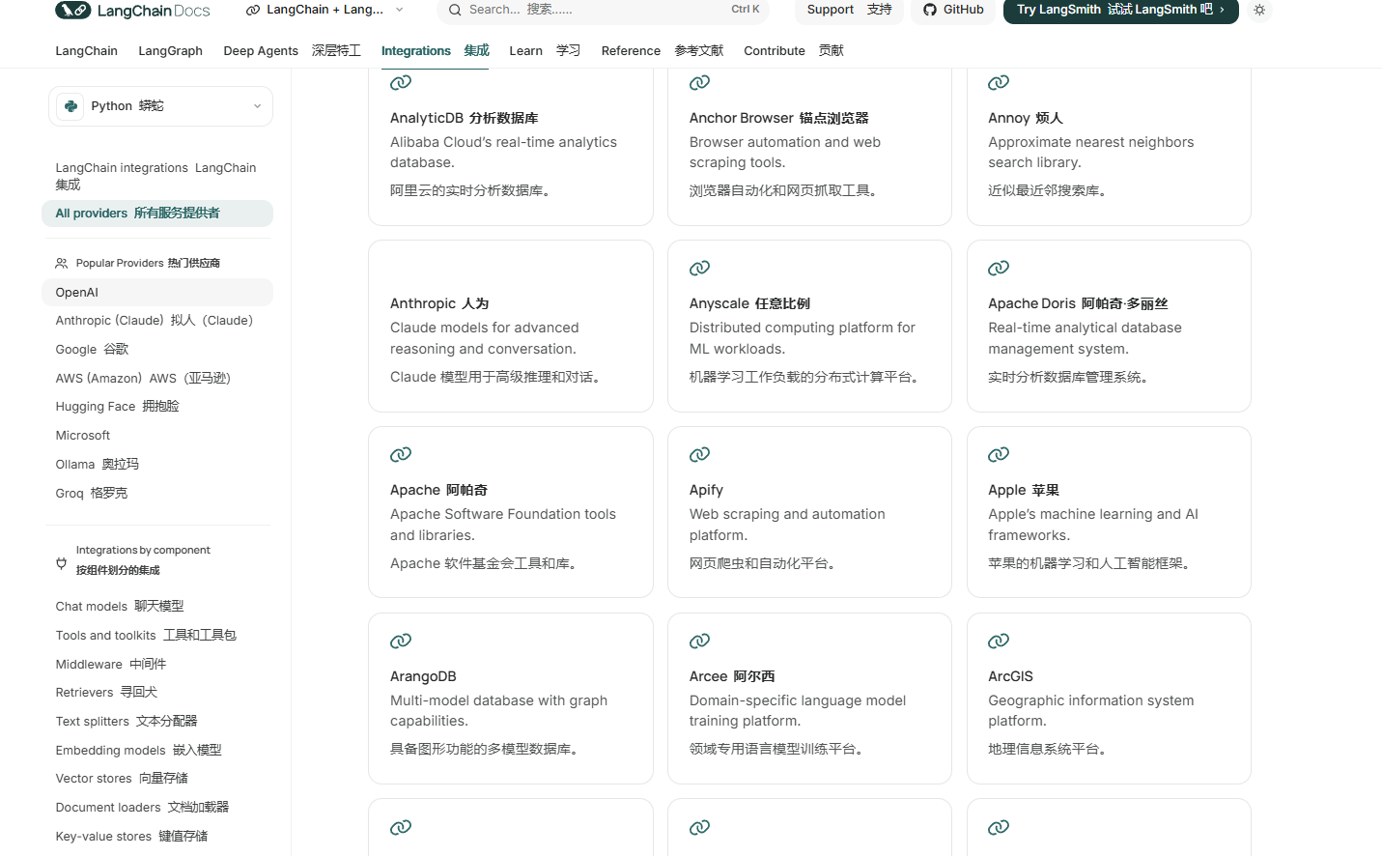Click the link icon on the Anthropic card
This screenshot has height=856, width=1382.
(x=401, y=268)
